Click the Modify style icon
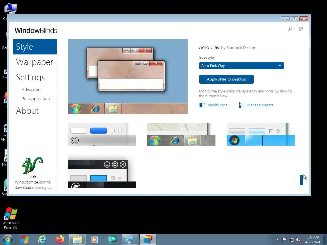The width and height of the screenshot is (327, 245). [x=202, y=105]
